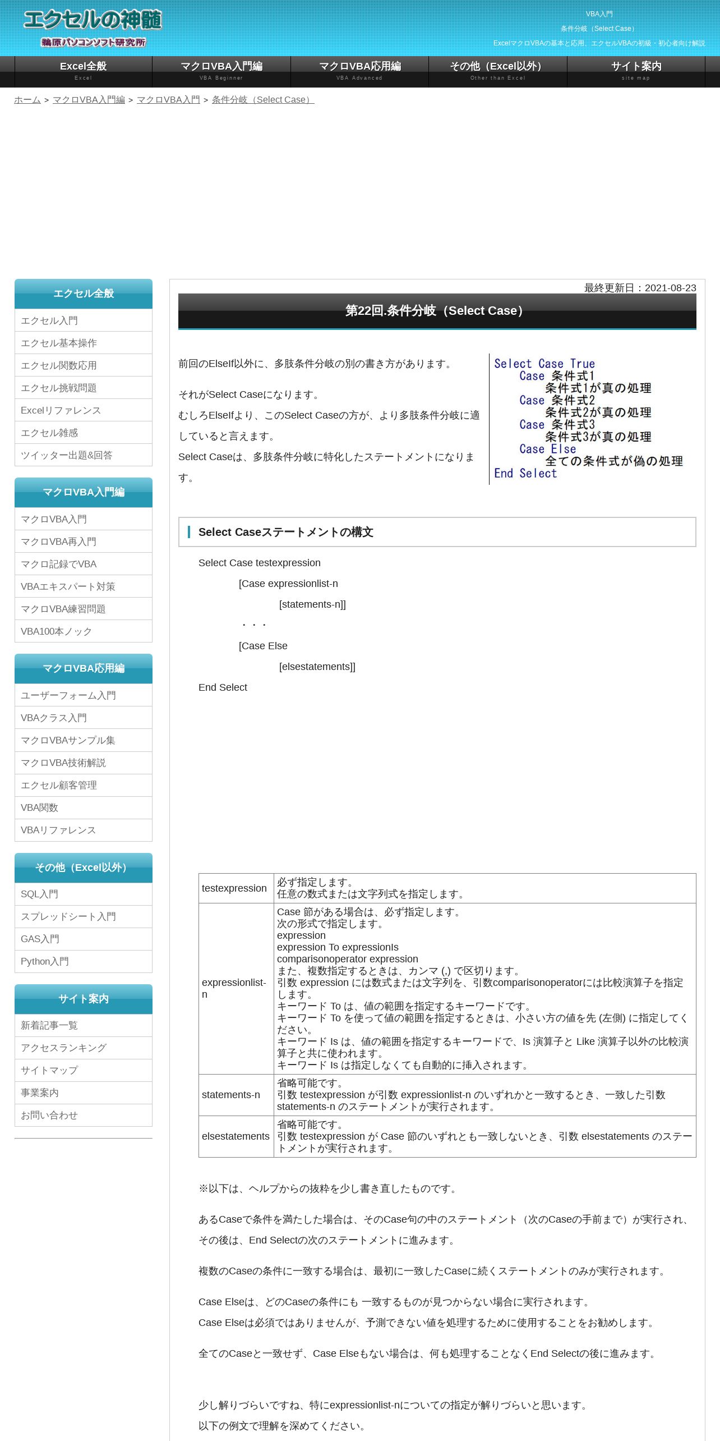720x1441 pixels.
Task: Select マクロ記録でVBA in the sidebar
Action: click(x=83, y=564)
